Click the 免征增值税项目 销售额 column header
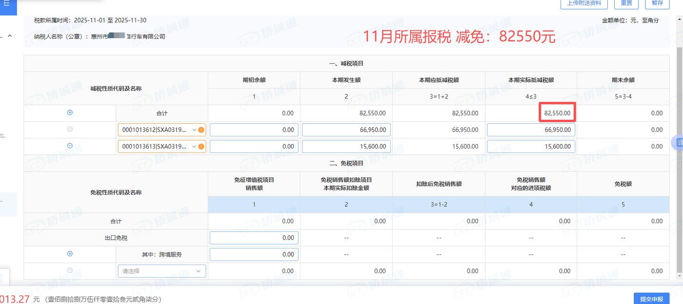 [x=254, y=184]
